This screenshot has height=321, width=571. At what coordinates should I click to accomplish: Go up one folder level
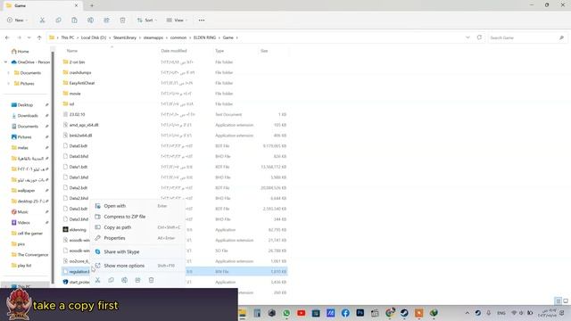[x=39, y=37]
